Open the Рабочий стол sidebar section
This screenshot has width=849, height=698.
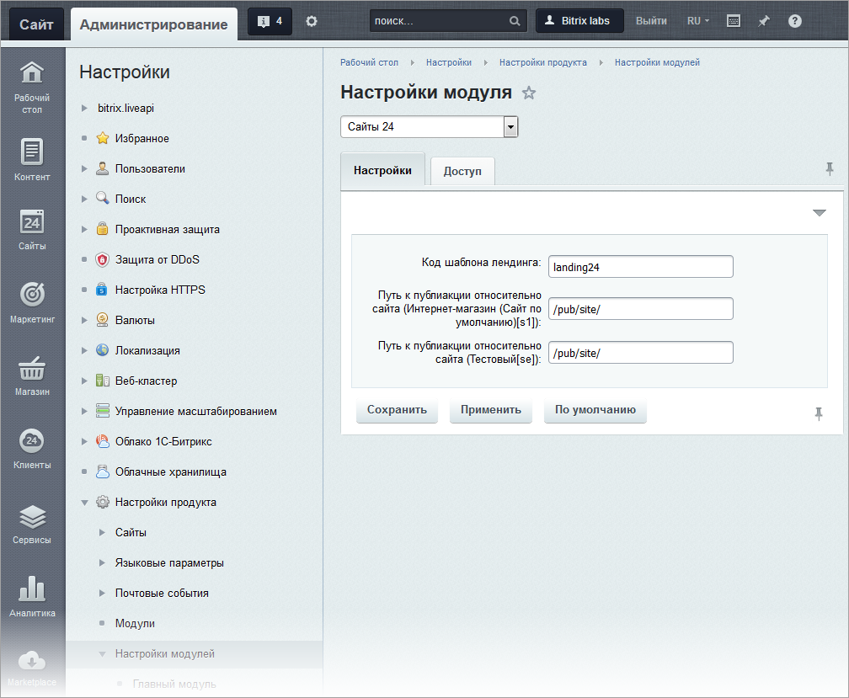coord(32,87)
